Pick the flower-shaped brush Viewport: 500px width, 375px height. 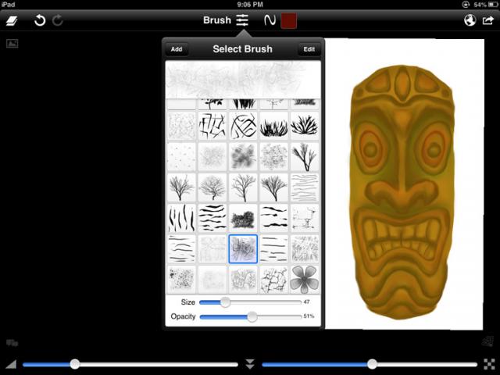coord(305,279)
